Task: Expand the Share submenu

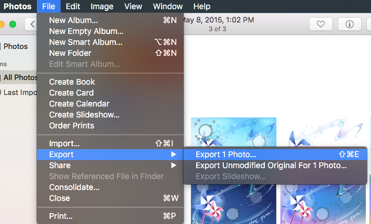Action: [x=110, y=165]
